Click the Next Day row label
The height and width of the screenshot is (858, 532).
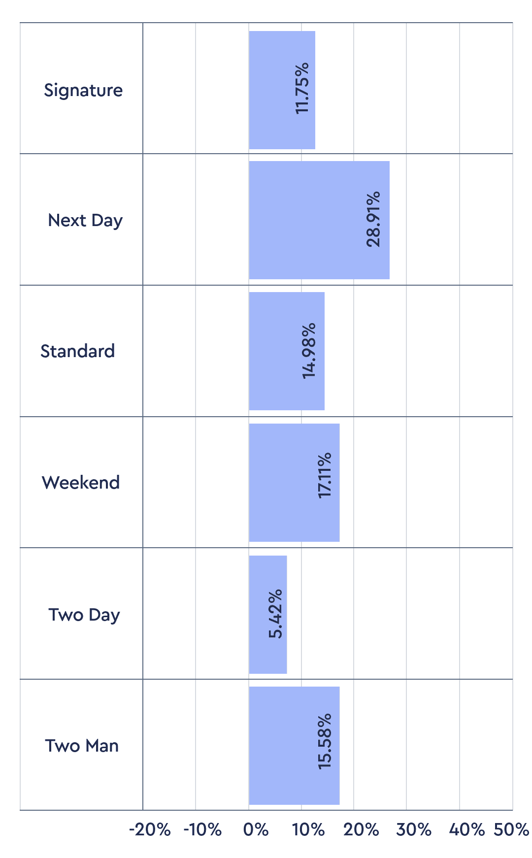tap(85, 220)
